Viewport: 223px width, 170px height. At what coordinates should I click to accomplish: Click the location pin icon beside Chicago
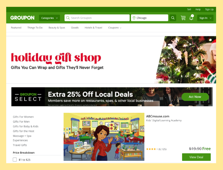pyautogui.click(x=134, y=18)
